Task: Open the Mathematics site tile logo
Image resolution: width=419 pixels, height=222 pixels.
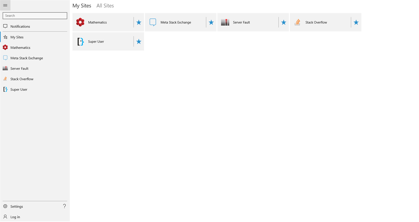Action: pos(80,22)
